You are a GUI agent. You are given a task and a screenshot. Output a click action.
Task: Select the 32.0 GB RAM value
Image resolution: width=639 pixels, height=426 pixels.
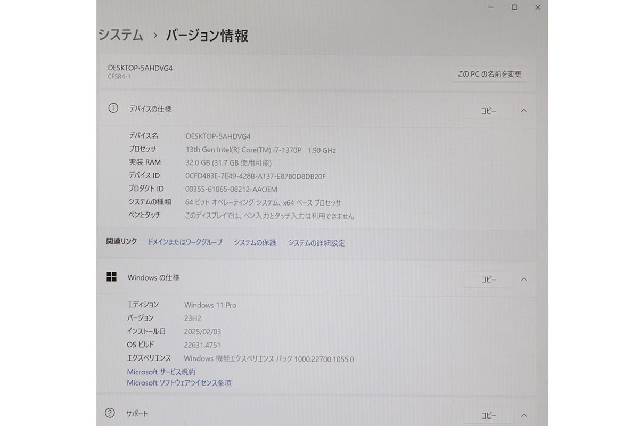coord(228,163)
